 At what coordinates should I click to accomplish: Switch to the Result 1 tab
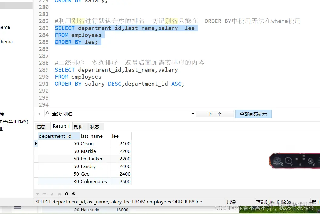tap(61, 126)
